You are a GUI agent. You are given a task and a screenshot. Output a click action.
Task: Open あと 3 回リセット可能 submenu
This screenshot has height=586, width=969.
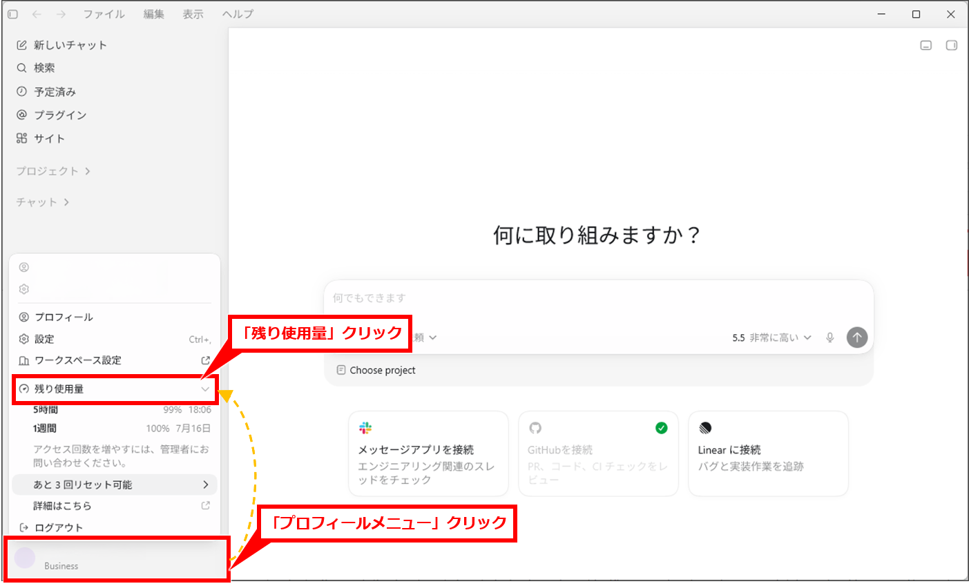pos(115,485)
